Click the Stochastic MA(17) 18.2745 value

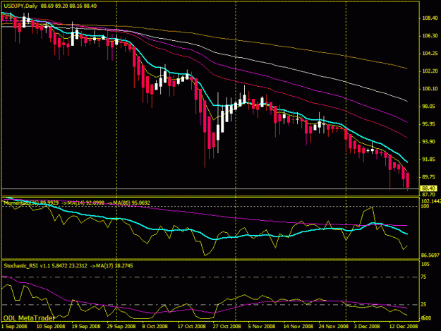coord(111,266)
